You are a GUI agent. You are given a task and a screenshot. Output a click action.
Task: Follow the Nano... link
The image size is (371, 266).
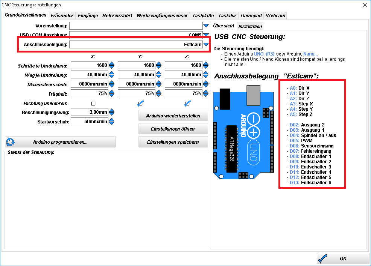tap(310, 54)
